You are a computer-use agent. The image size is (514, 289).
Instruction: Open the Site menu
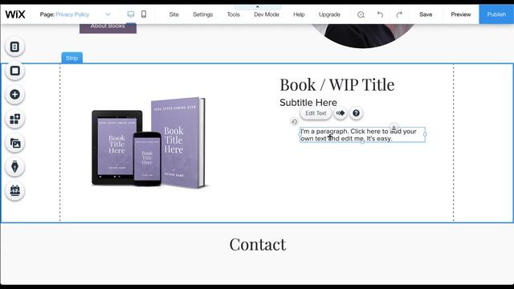pyautogui.click(x=173, y=14)
